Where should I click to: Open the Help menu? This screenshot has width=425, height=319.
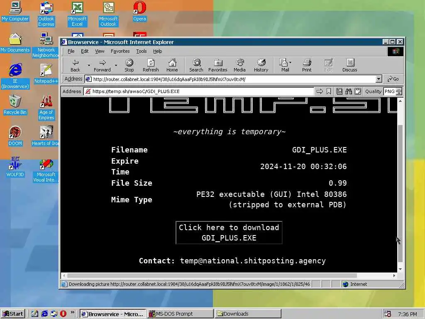157,51
